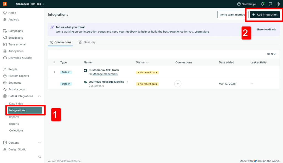
Task: Select the Integrations submenu item
Action: click(x=25, y=110)
